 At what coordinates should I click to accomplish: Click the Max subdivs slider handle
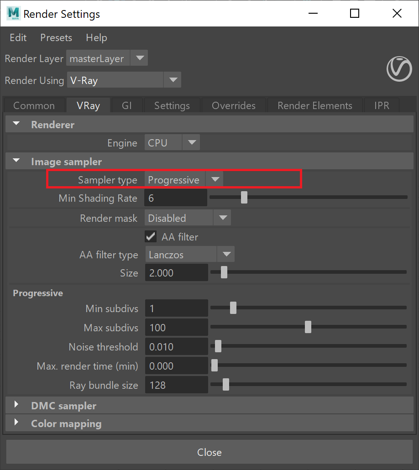[308, 327]
